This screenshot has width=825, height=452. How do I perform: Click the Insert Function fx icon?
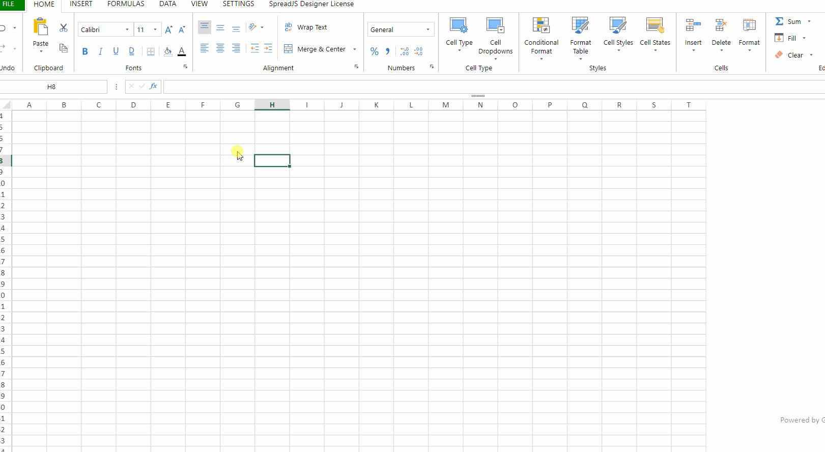[x=153, y=87]
